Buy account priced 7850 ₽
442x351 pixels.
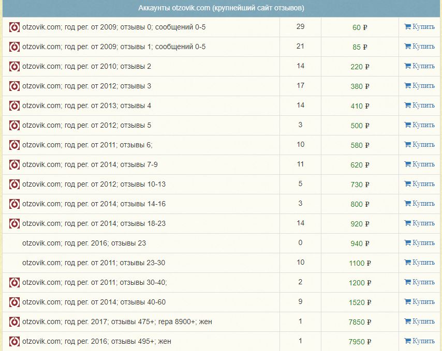pyautogui.click(x=419, y=321)
